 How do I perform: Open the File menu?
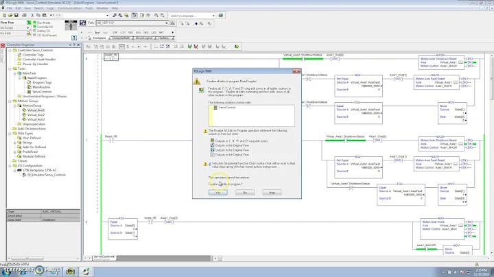(10, 8)
